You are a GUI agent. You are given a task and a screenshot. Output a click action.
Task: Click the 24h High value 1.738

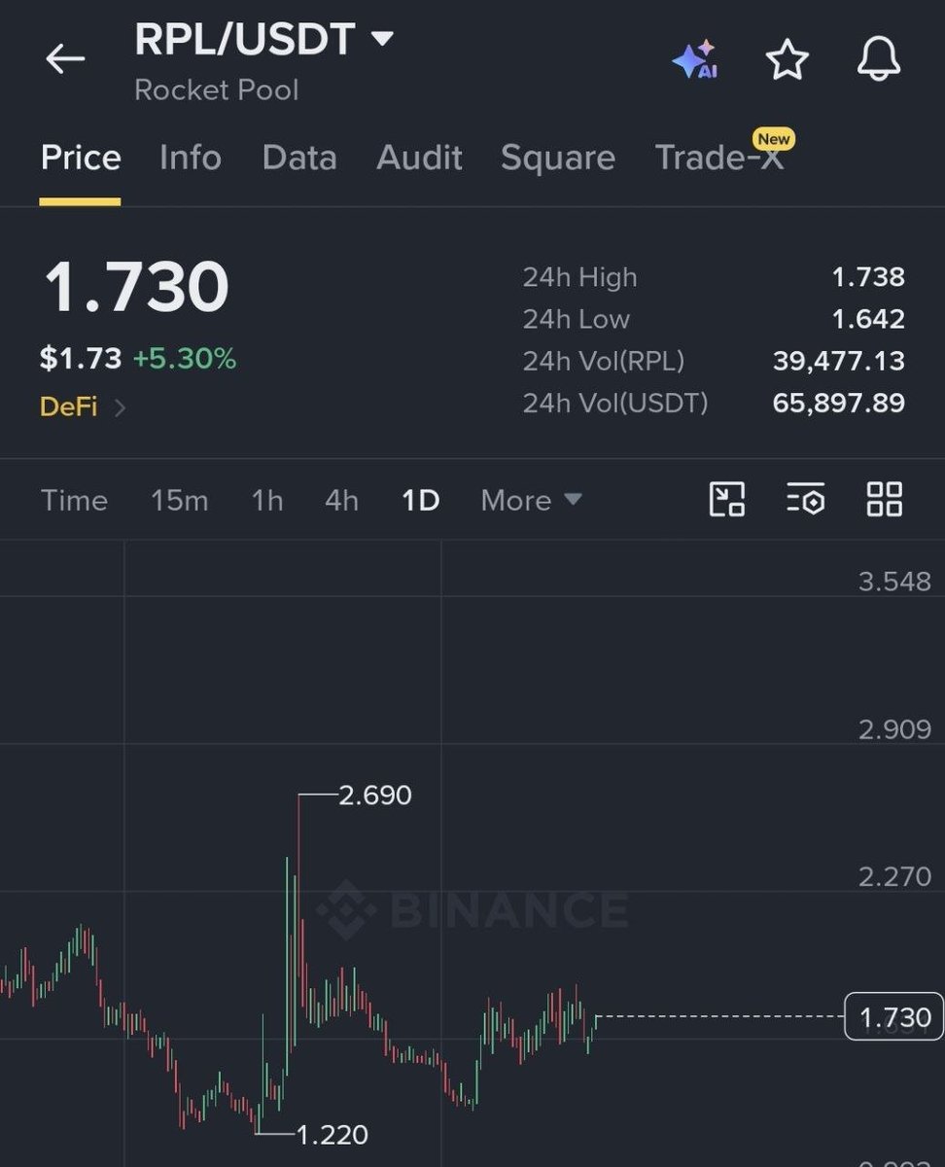[868, 277]
